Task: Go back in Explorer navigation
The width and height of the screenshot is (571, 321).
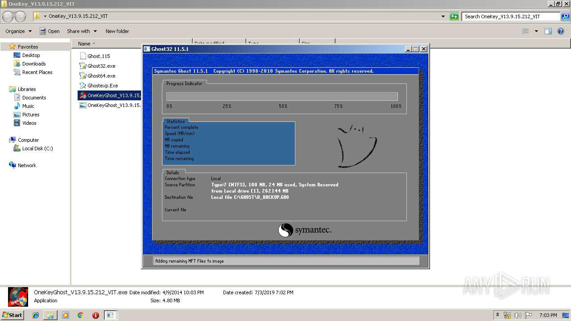Action: (x=8, y=16)
